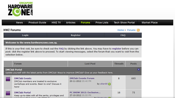Follow the Forums breadcrumb link
The image size is (175, 98).
[131, 30]
